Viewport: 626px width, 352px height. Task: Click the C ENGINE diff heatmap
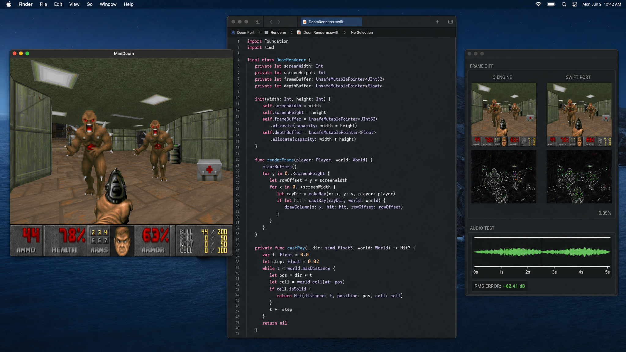(503, 177)
